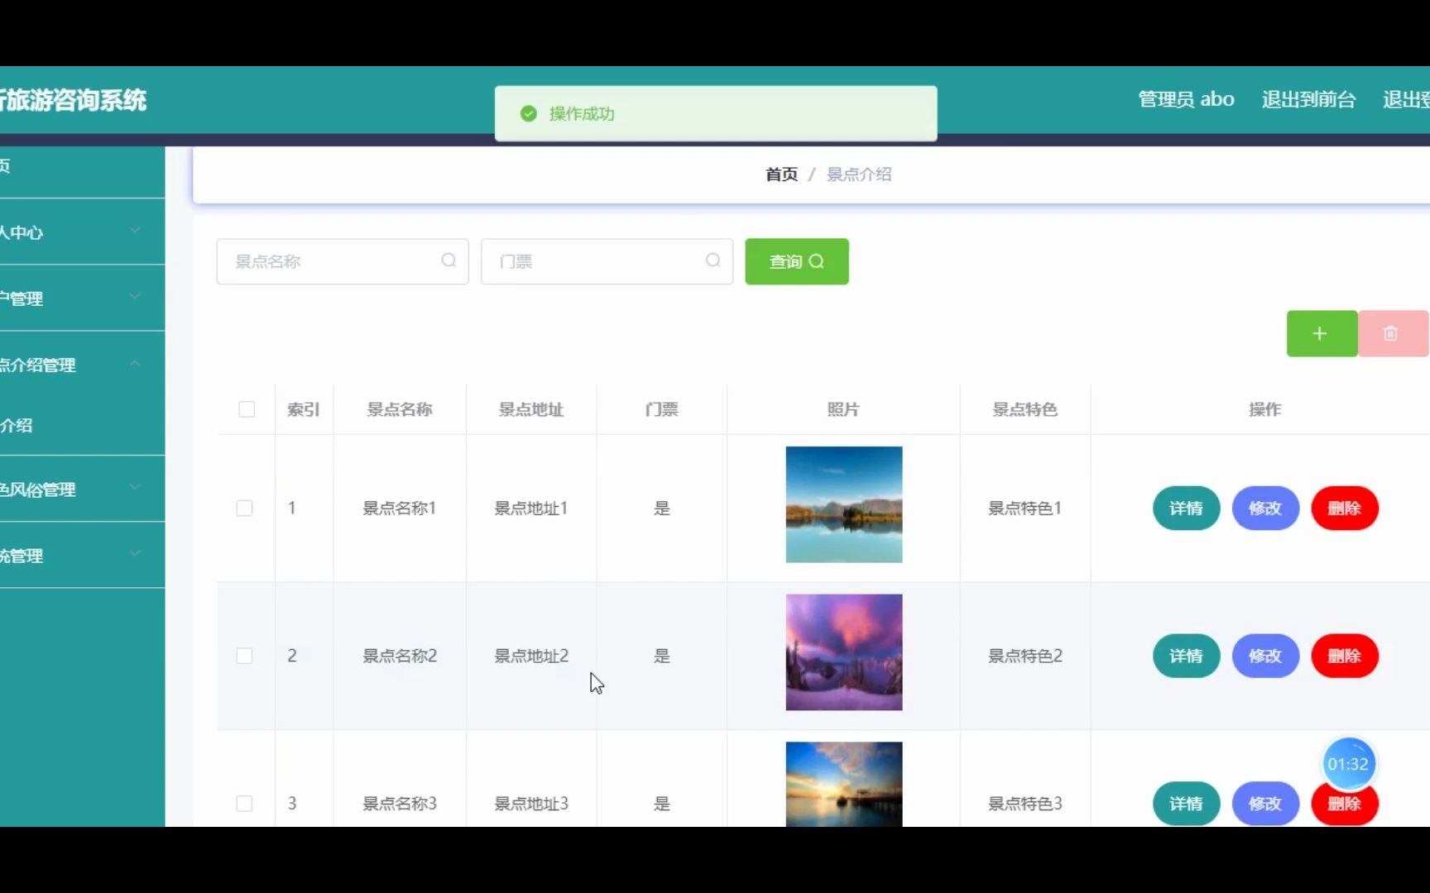Open the purple sky photo in row 2
Viewport: 1430px width, 893px height.
pos(843,652)
